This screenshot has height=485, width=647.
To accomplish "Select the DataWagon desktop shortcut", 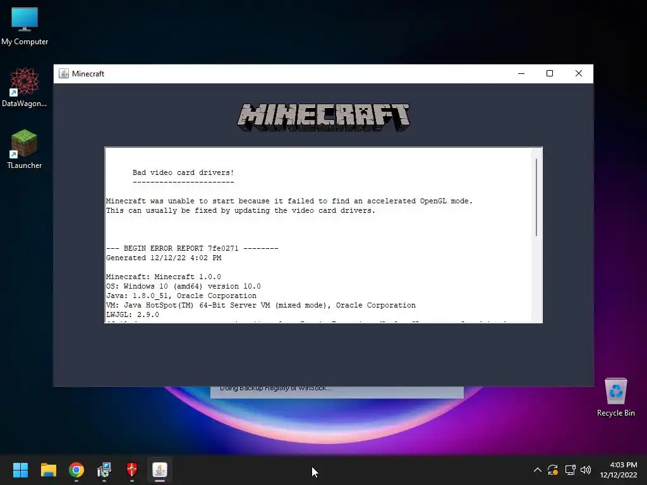I will coord(25,87).
